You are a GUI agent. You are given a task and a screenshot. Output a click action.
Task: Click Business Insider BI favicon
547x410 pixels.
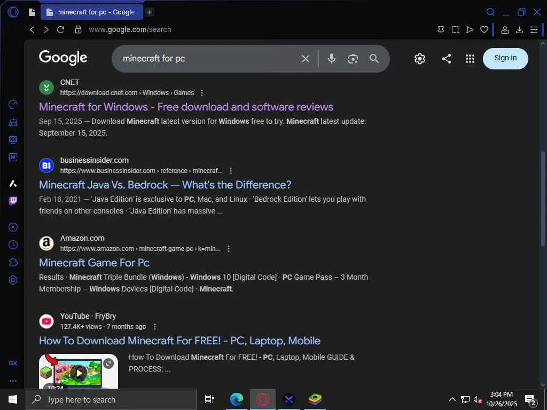(46, 165)
